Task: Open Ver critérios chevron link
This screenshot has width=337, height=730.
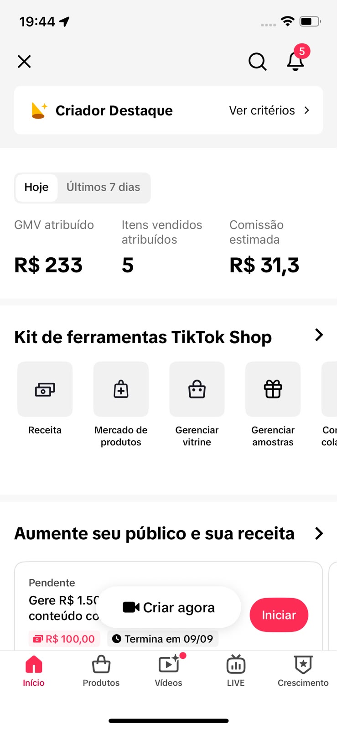Action: click(x=270, y=110)
